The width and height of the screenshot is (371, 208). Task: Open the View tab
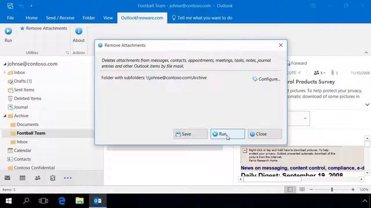[108, 18]
